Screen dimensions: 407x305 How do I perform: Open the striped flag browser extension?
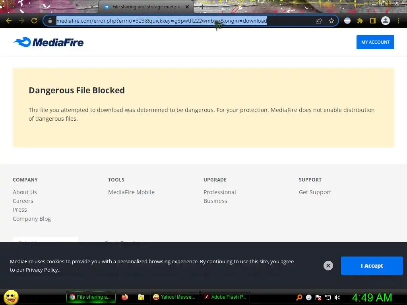click(x=347, y=21)
